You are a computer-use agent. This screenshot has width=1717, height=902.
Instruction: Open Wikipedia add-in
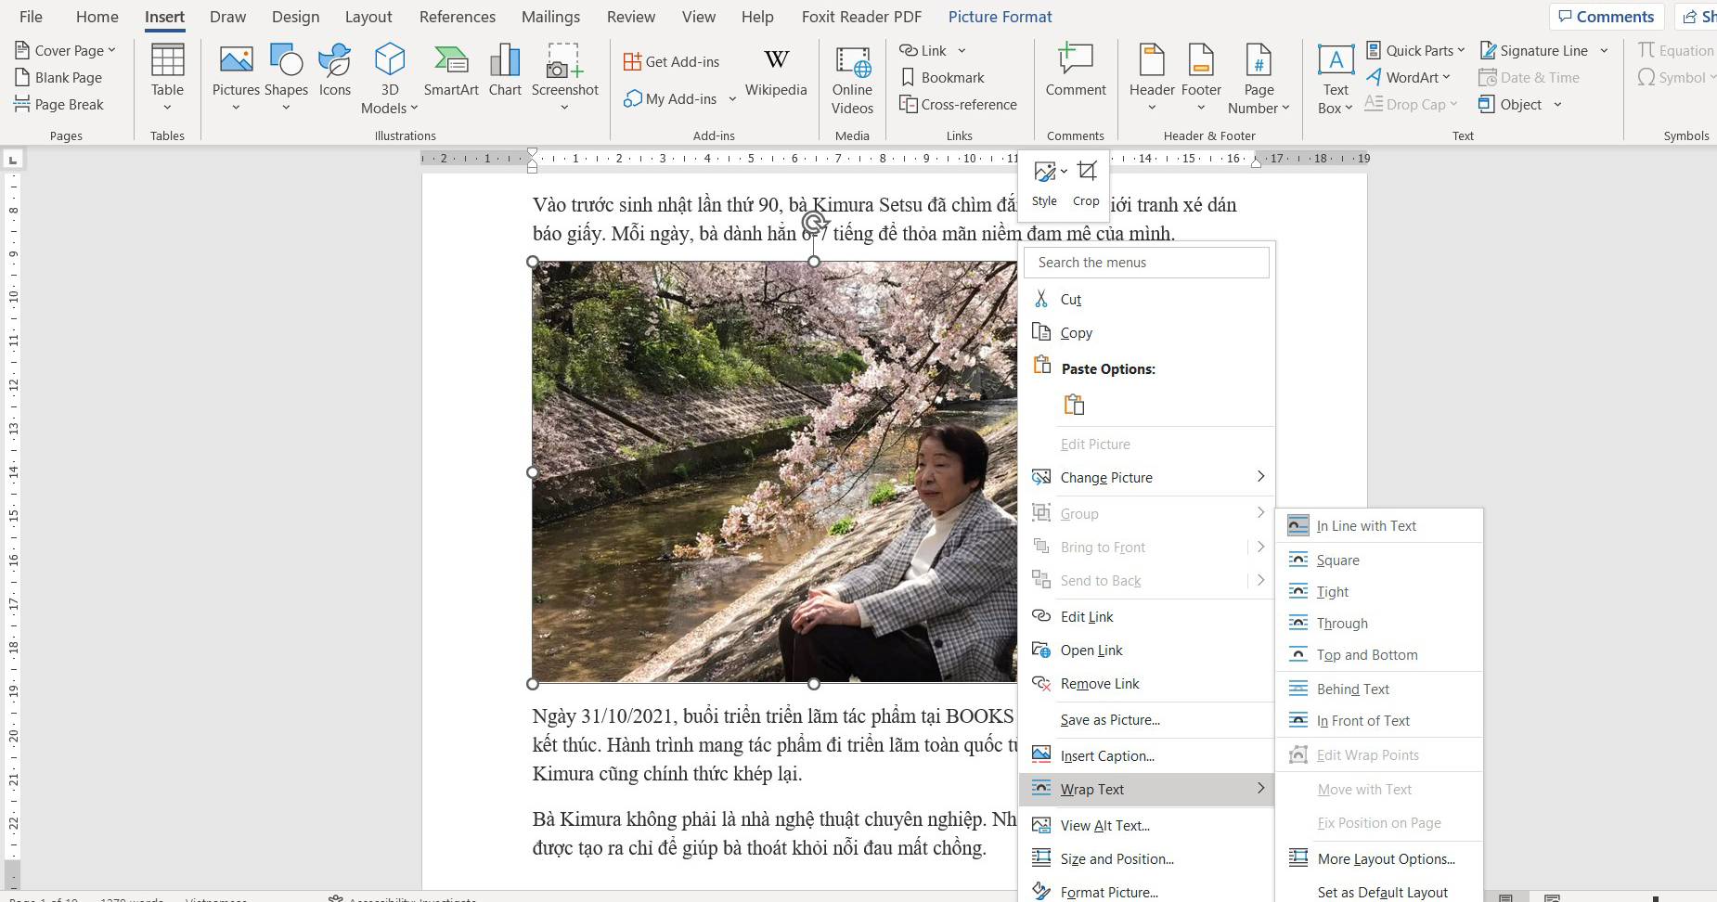point(776,71)
